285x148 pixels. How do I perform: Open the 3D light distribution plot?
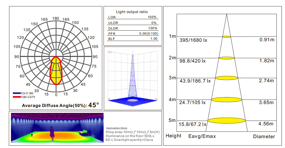tap(133, 78)
